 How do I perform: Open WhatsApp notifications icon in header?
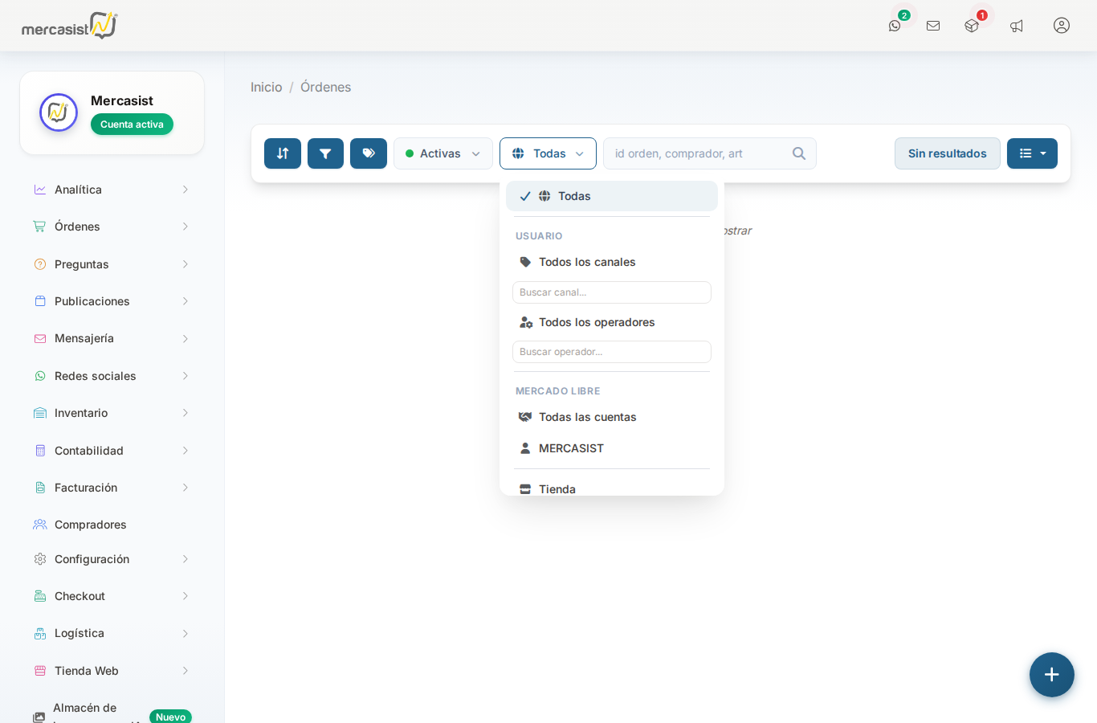pos(895,26)
